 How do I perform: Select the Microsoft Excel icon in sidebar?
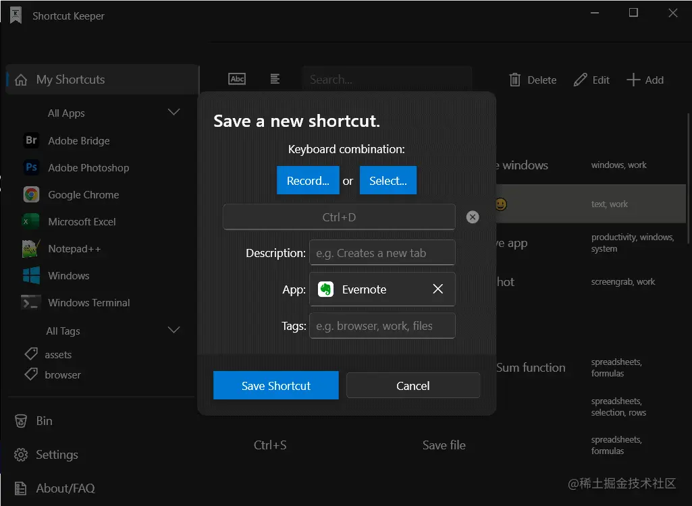click(x=31, y=221)
